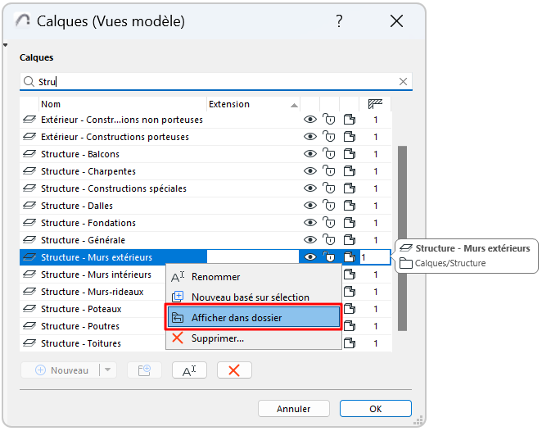Choose Nouveau basé sur sélection
Viewport: 542px width, 431px height.
tap(254, 297)
